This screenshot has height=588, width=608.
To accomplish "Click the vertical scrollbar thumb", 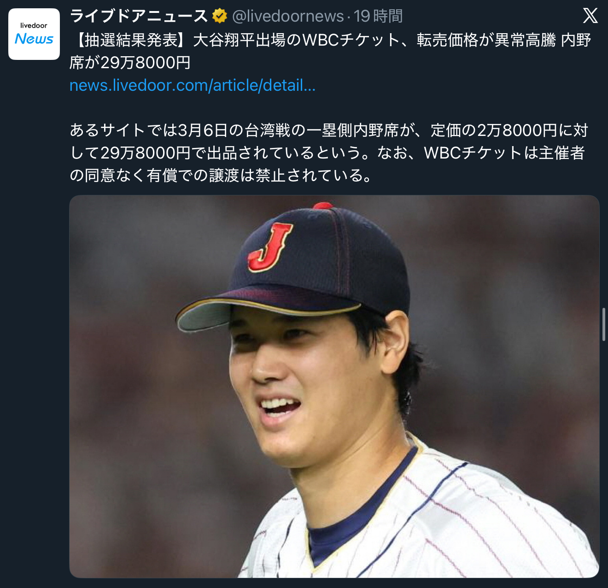I will pos(604,324).
